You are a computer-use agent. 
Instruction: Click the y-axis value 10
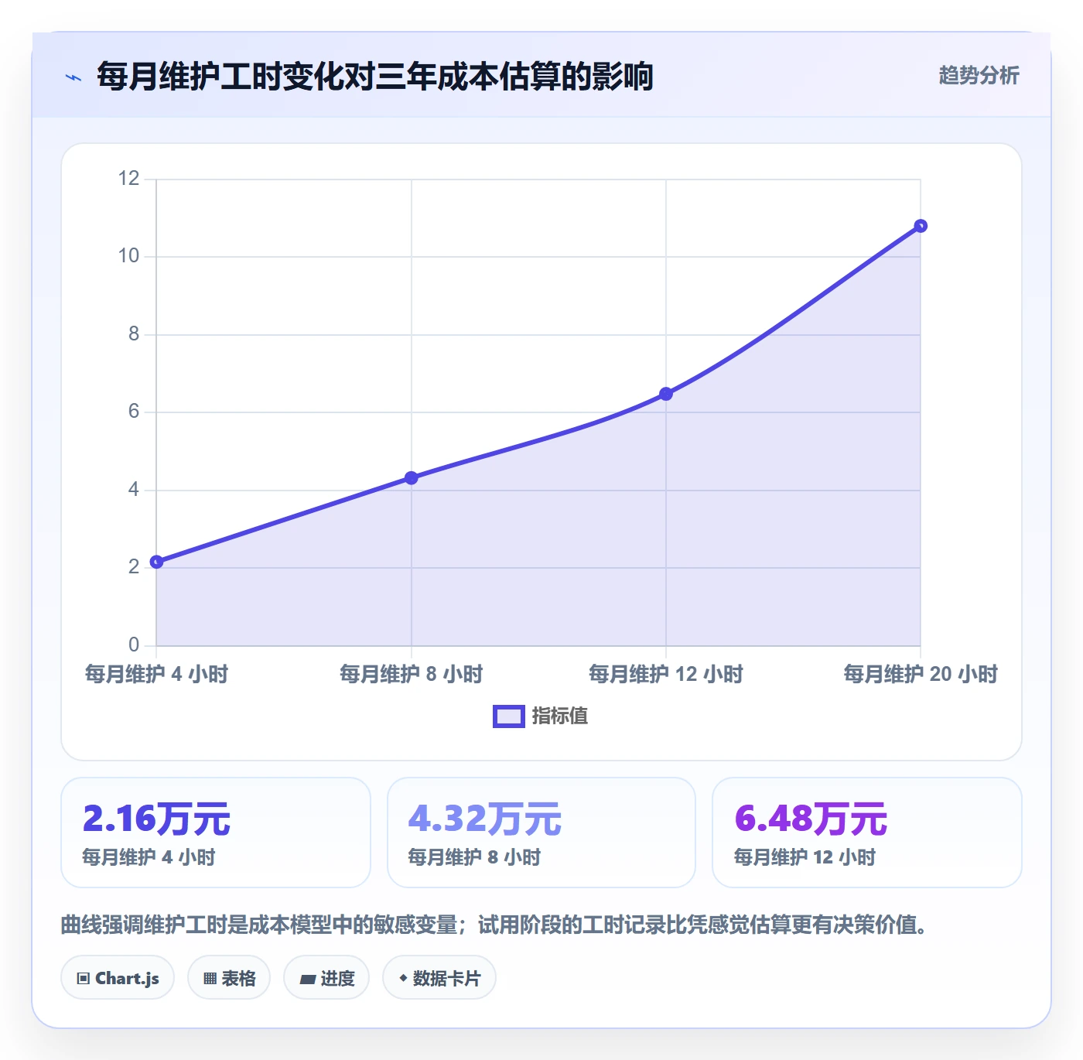[x=128, y=256]
